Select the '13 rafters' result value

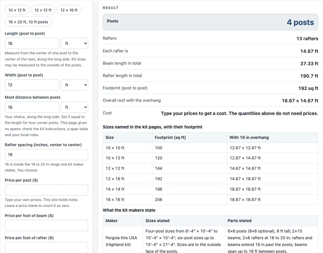(307, 39)
